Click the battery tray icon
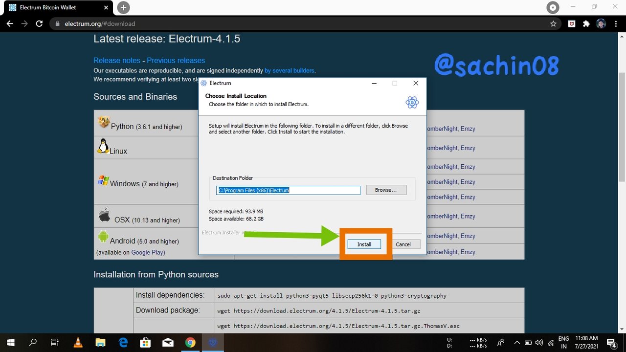Screen dimensions: 626x352 [528, 342]
